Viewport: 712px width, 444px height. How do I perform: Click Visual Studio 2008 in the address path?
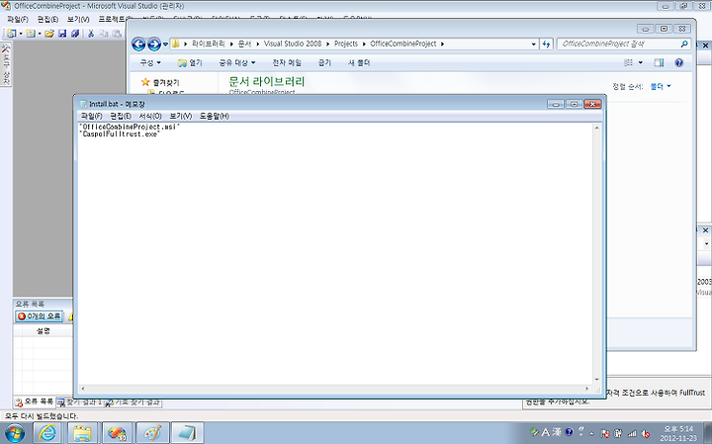[293, 44]
